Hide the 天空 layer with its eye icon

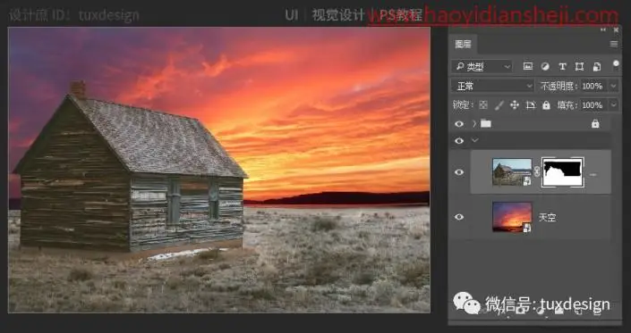[x=459, y=217]
